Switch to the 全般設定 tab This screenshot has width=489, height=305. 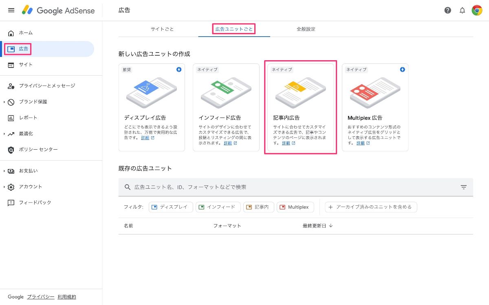[306, 29]
